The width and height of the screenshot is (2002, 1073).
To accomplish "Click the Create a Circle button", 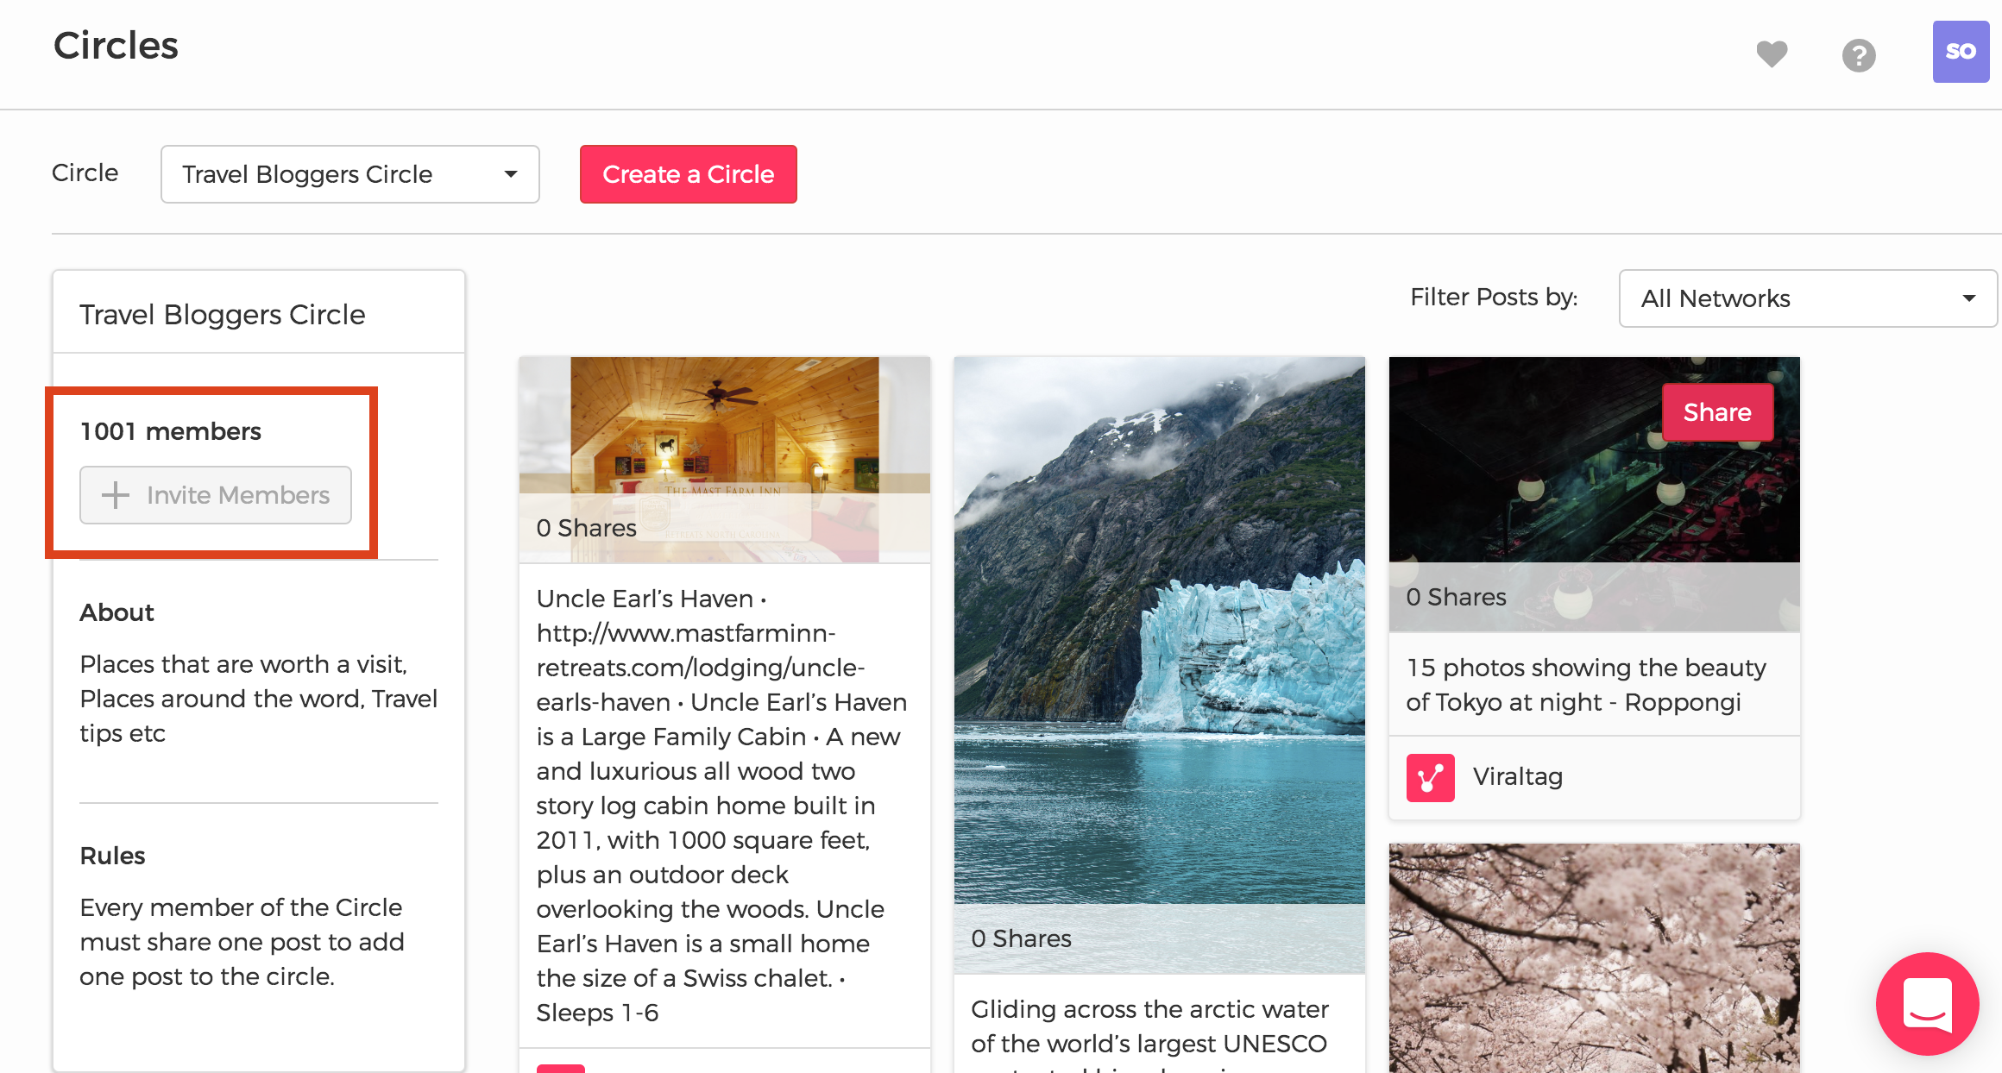I will click(x=688, y=174).
